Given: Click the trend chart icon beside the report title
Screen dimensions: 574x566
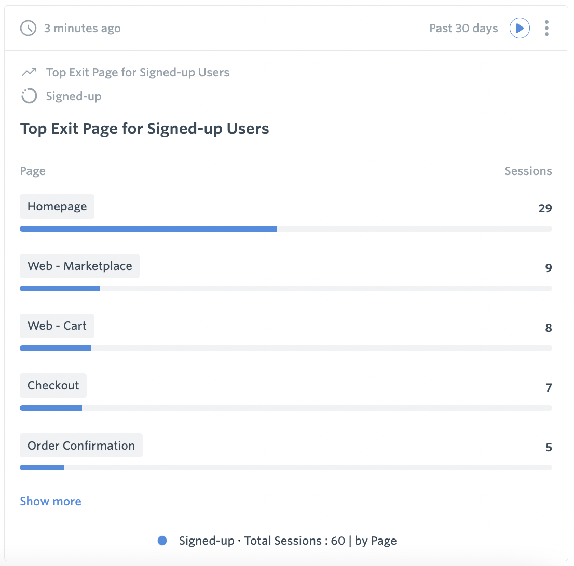Looking at the screenshot, I should (29, 72).
